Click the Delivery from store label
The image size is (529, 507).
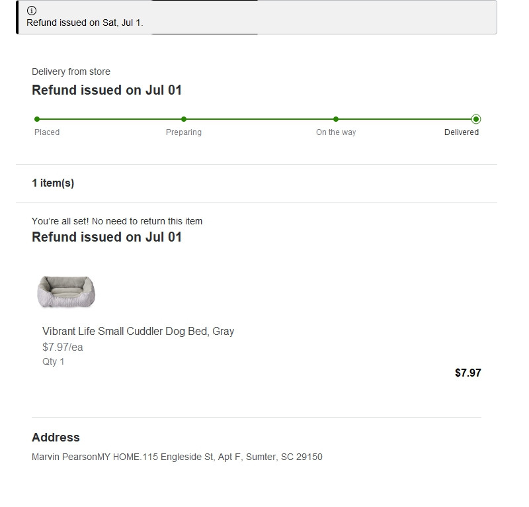tap(71, 71)
